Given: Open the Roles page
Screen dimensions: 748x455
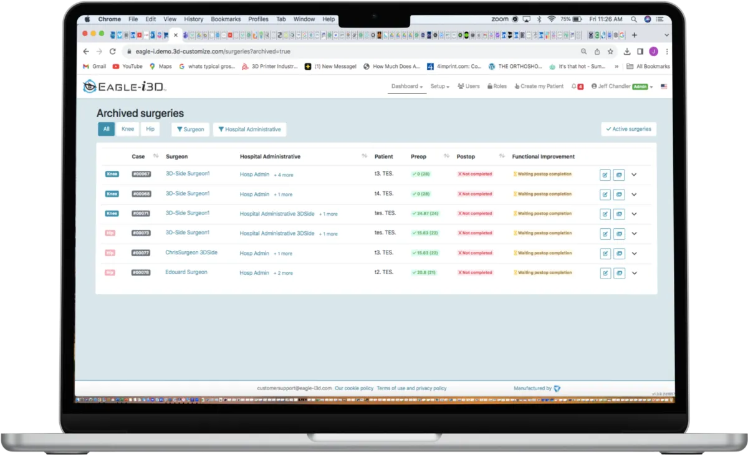Looking at the screenshot, I should (x=497, y=87).
